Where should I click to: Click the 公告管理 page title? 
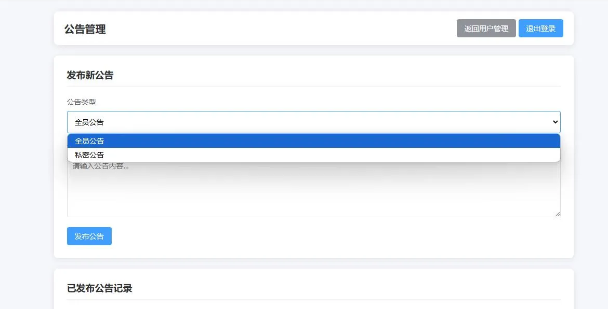pos(85,29)
